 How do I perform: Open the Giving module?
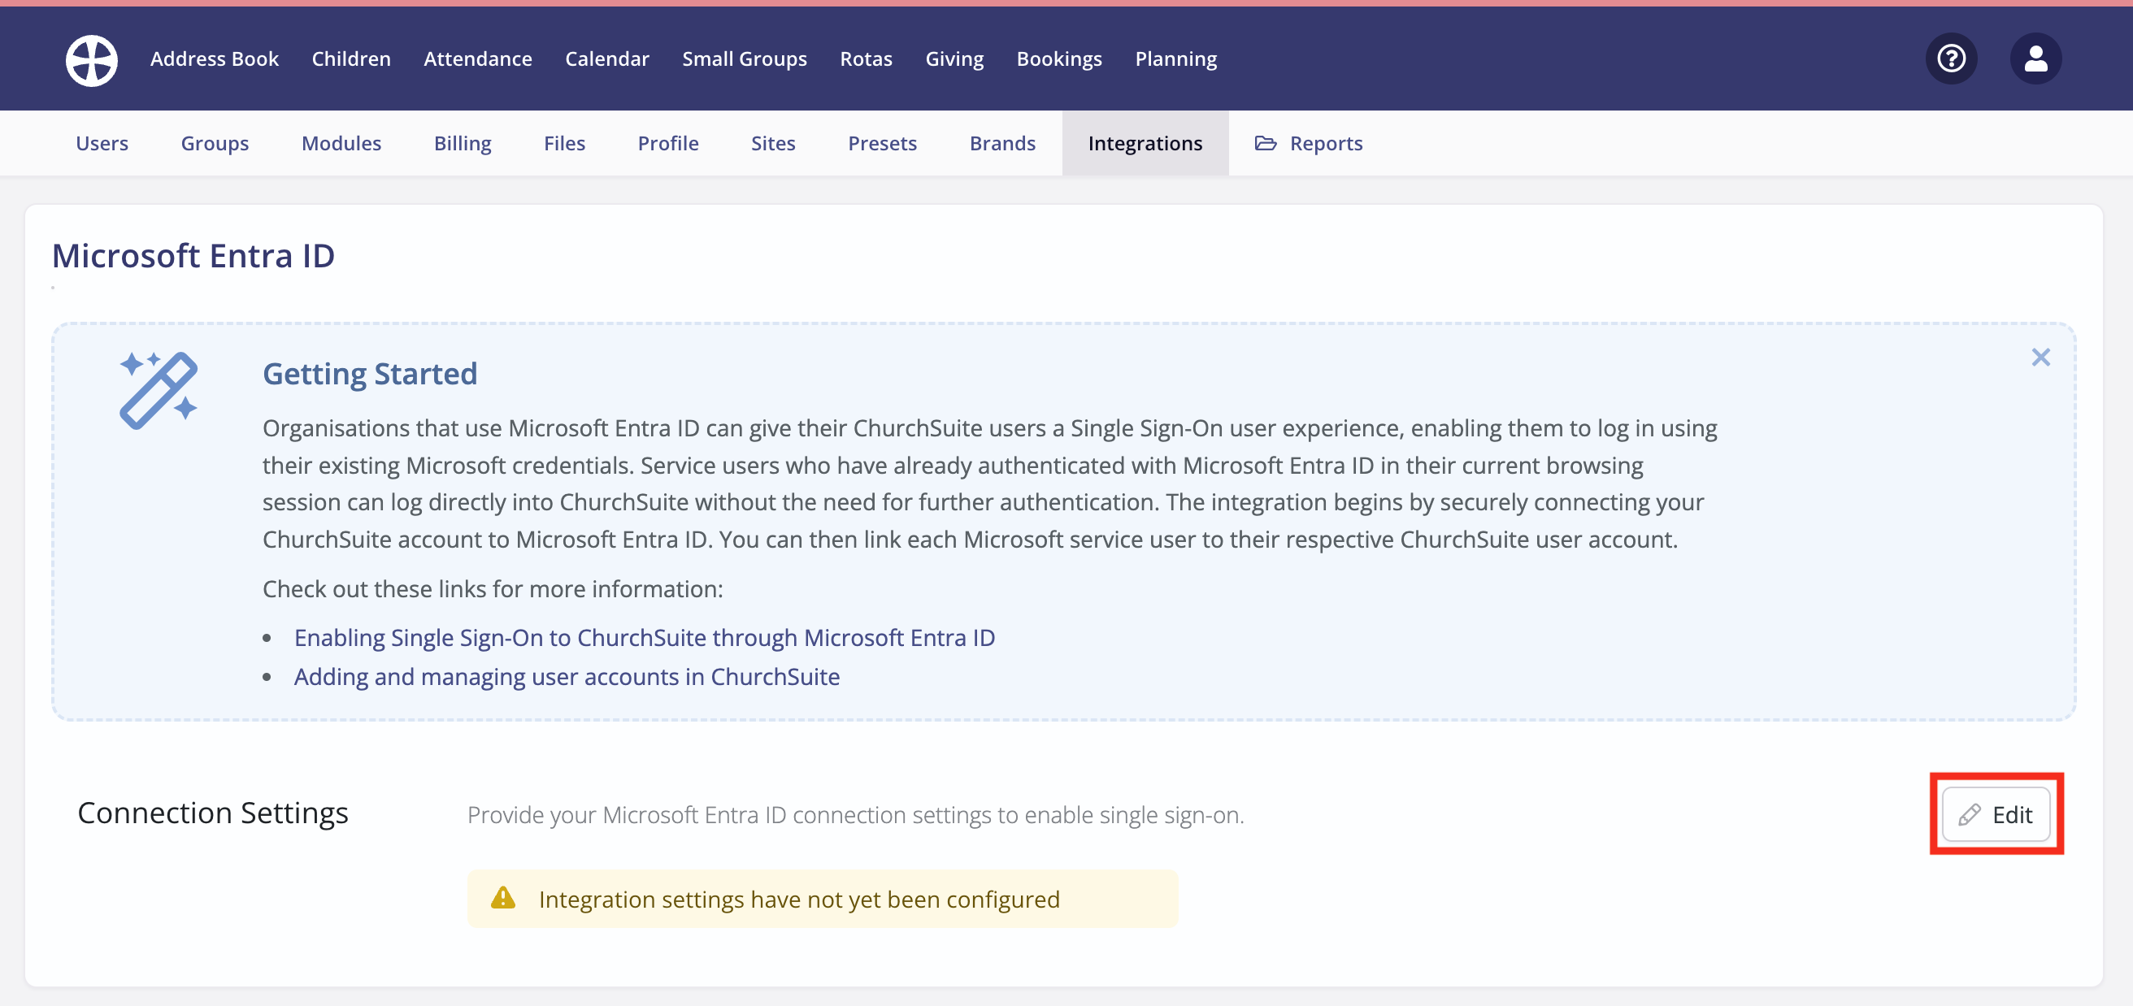click(954, 59)
